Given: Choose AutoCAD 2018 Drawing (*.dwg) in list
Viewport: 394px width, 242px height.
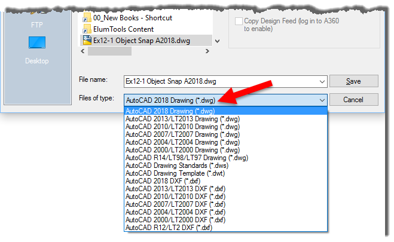Looking at the screenshot, I should 225,111.
